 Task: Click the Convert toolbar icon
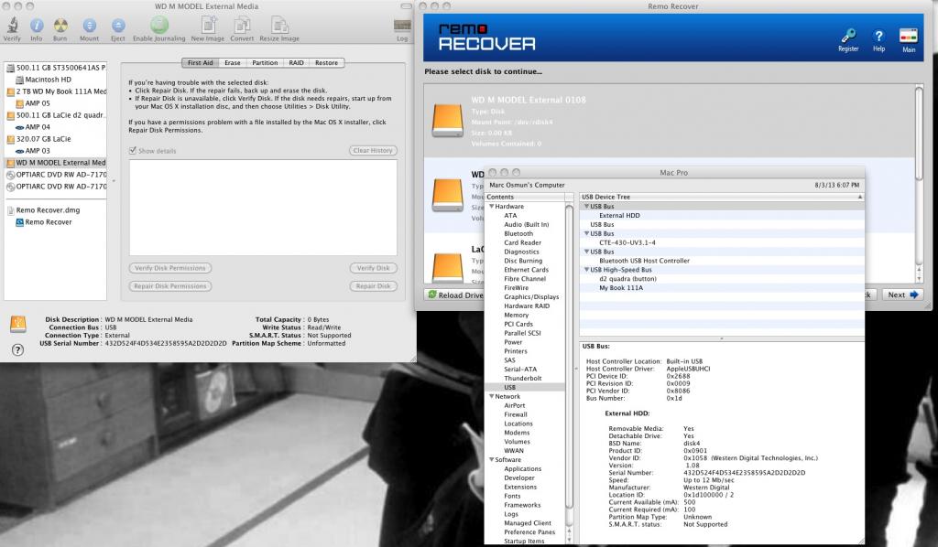point(242,26)
